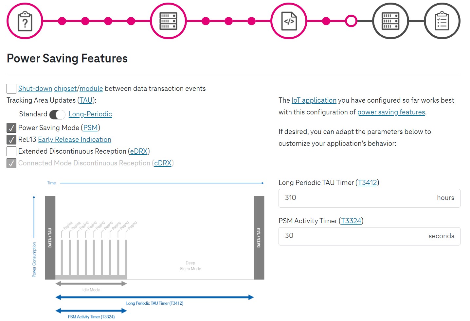Open the grey server rack step
The image size is (470, 321).
pyautogui.click(x=391, y=21)
